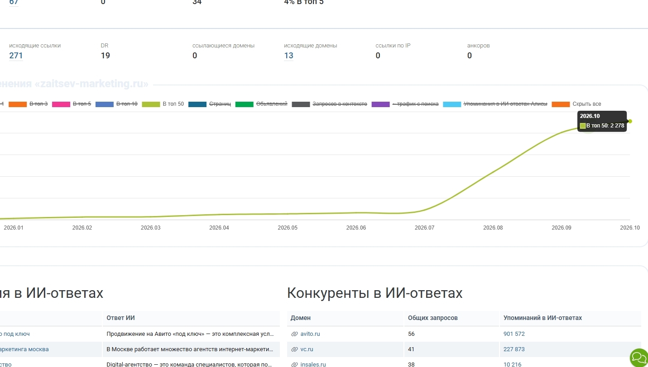
Task: Click the link icon next to avito.ru
Action: 294,334
